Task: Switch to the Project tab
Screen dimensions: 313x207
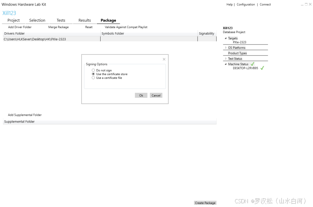Action: click(14, 20)
